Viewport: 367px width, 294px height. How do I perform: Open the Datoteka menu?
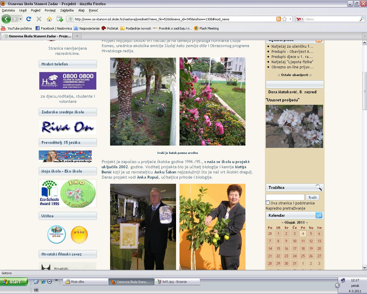pyautogui.click(x=8, y=10)
